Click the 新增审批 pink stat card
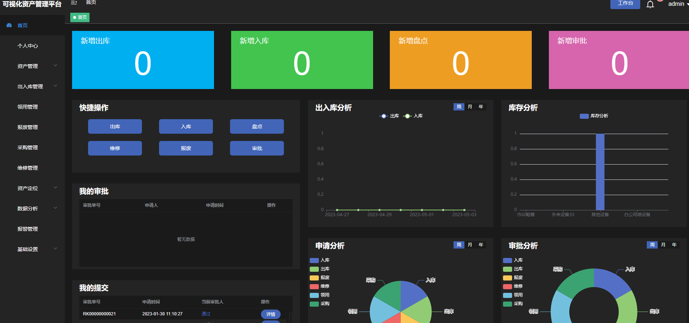Viewport: 689px width, 323px height. 619,60
